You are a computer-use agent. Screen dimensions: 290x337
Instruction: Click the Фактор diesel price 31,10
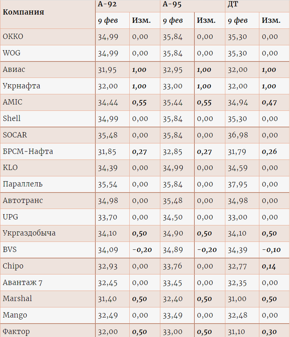point(237,332)
